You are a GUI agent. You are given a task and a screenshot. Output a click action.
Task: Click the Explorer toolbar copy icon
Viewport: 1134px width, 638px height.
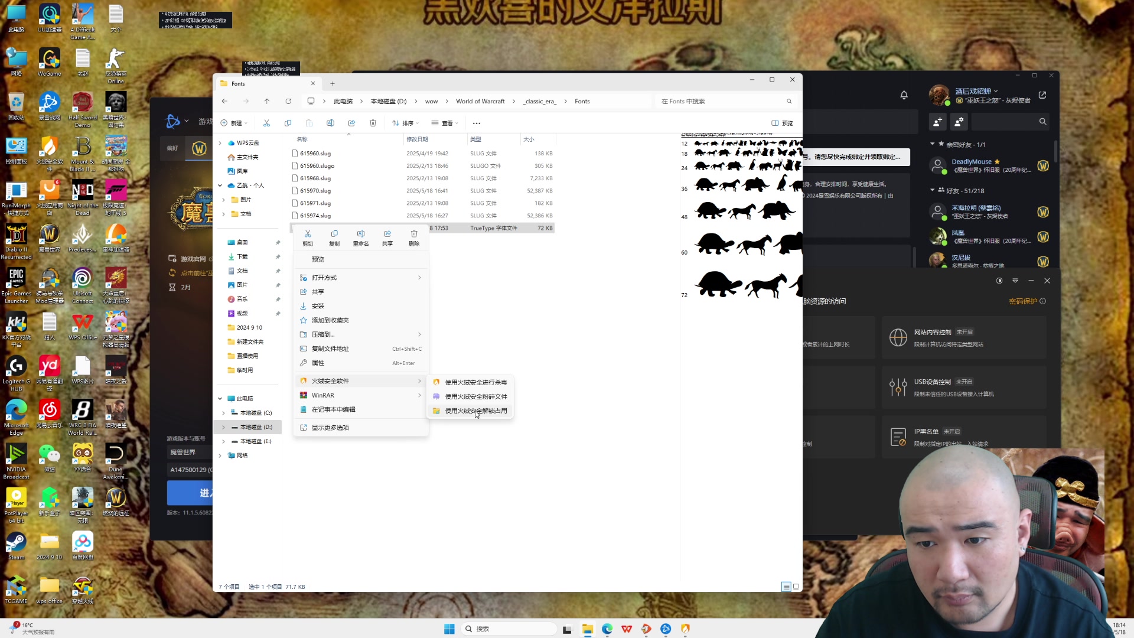coord(288,123)
